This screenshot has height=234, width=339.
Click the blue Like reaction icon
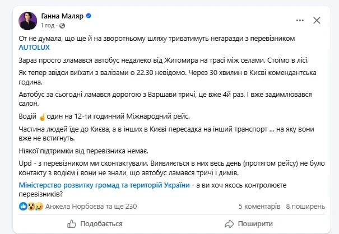click(23, 207)
